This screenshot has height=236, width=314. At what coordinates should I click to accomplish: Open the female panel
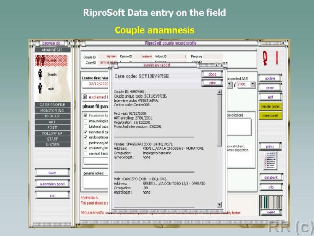click(x=271, y=106)
